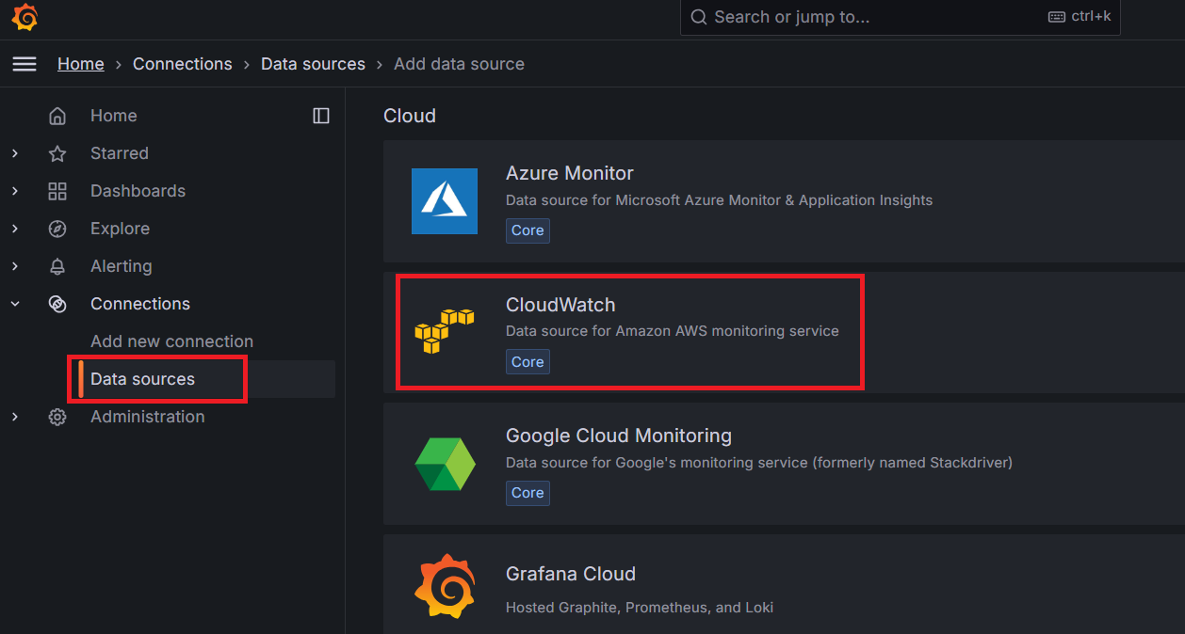Click the Connections breadcrumb link
This screenshot has width=1185, height=634.
pyautogui.click(x=182, y=64)
